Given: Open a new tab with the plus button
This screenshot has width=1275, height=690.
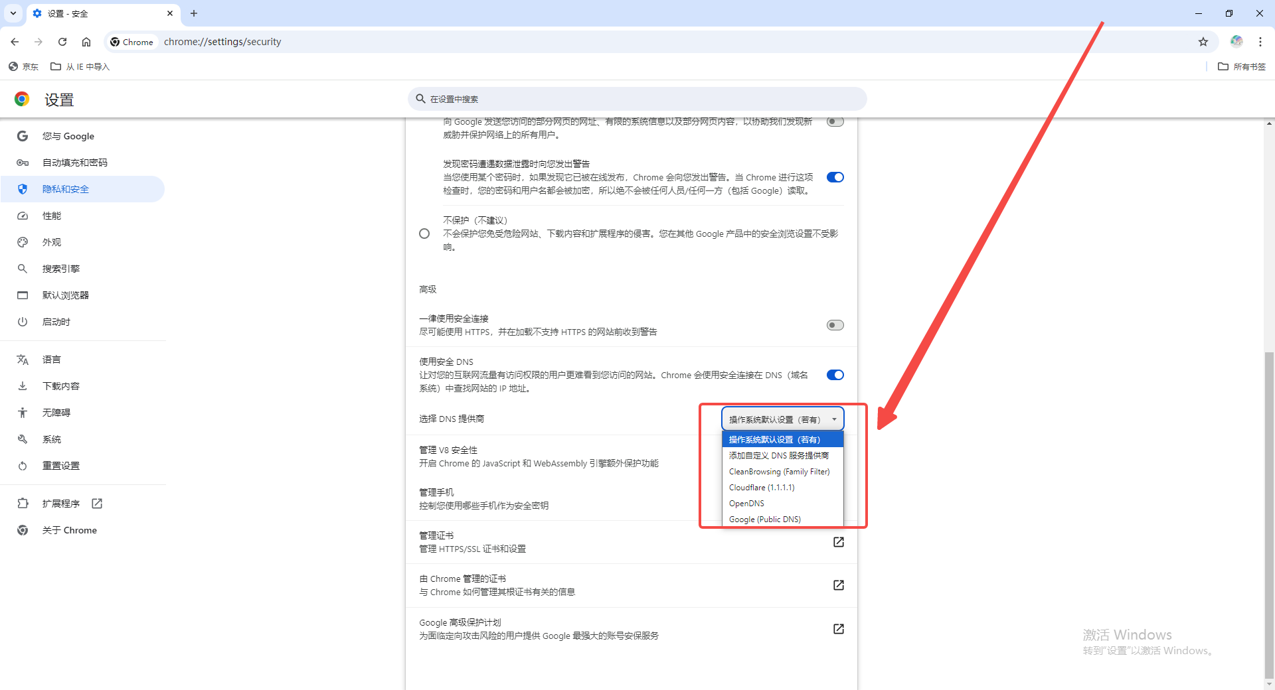Looking at the screenshot, I should coord(194,13).
